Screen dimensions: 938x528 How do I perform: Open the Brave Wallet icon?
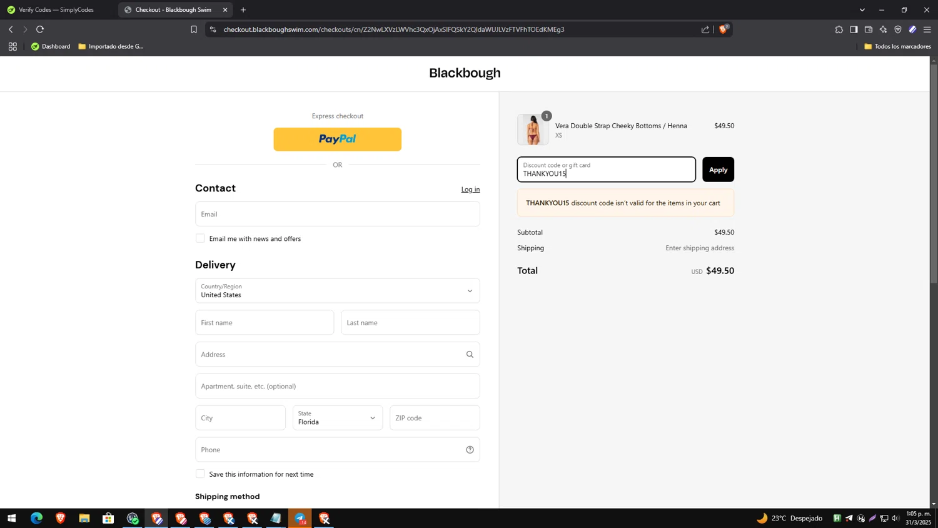tap(869, 29)
